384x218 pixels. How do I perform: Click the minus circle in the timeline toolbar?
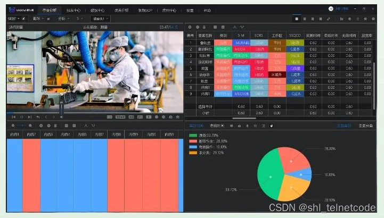click(x=49, y=125)
